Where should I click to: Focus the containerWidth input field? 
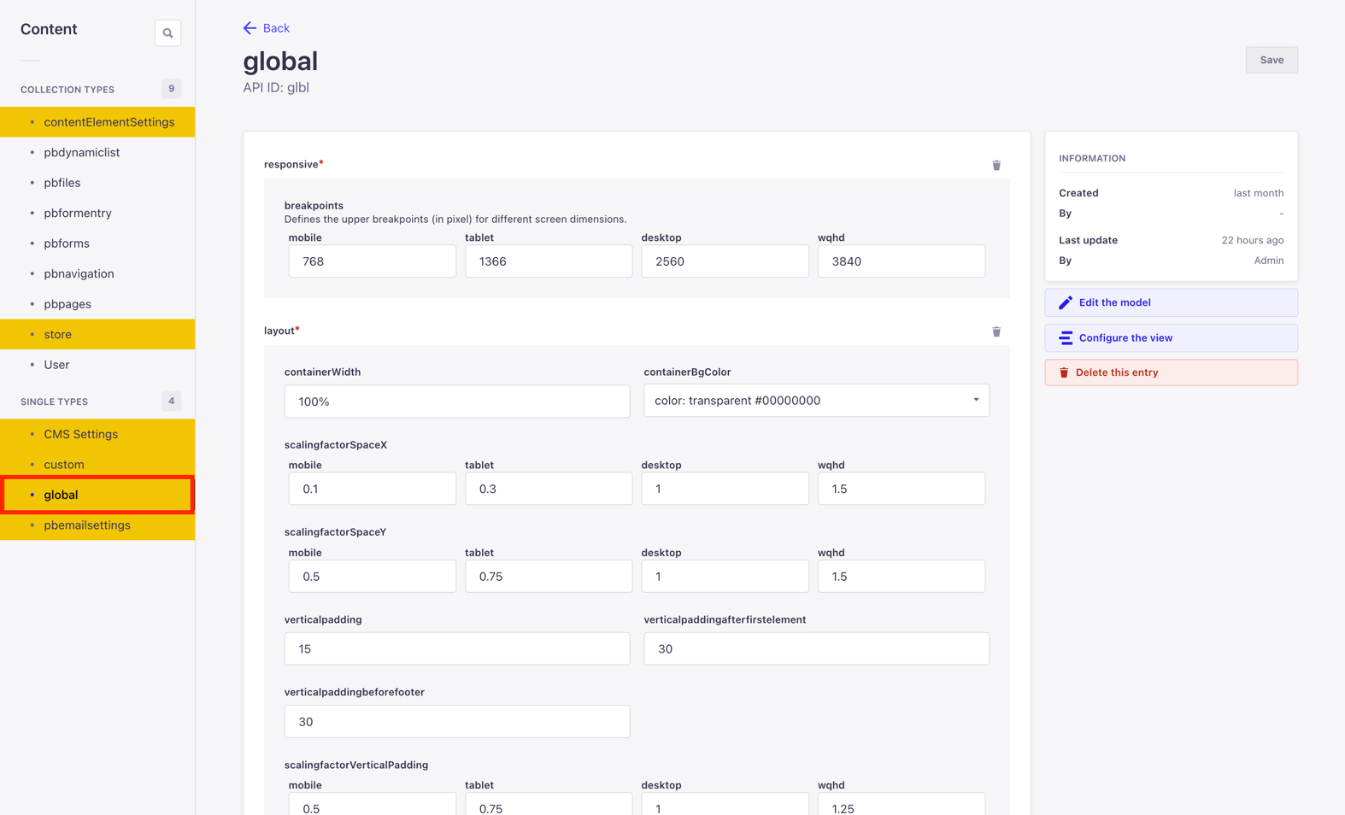(456, 402)
